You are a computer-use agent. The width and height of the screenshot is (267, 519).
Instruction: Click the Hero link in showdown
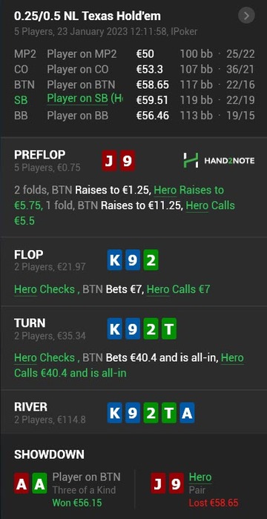click(200, 477)
